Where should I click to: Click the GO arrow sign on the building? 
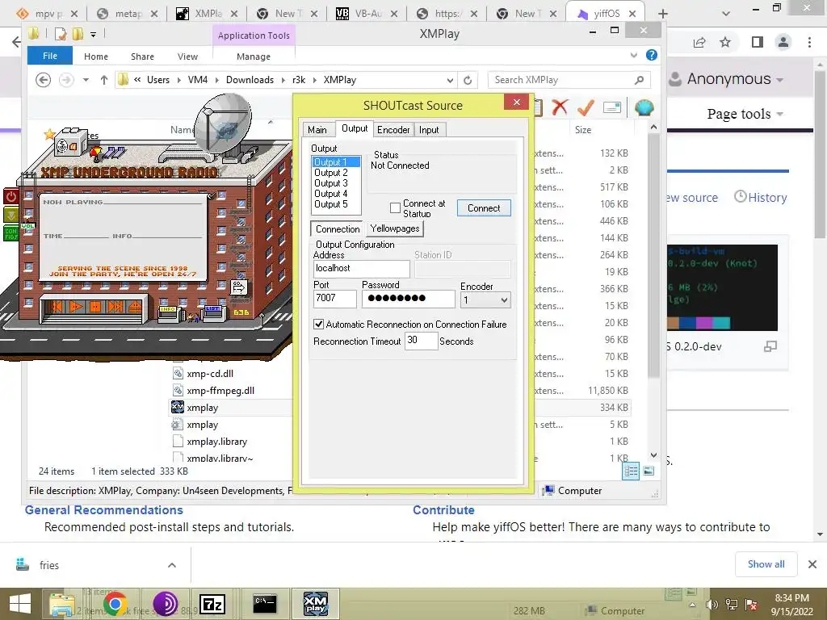(239, 287)
